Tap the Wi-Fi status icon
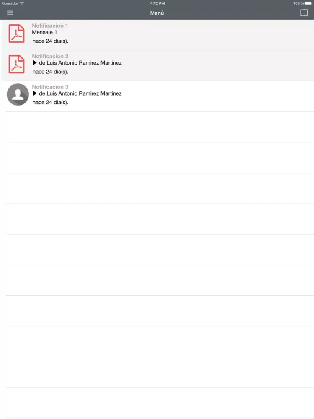Viewport: 314px width, 419px height. (22, 3)
